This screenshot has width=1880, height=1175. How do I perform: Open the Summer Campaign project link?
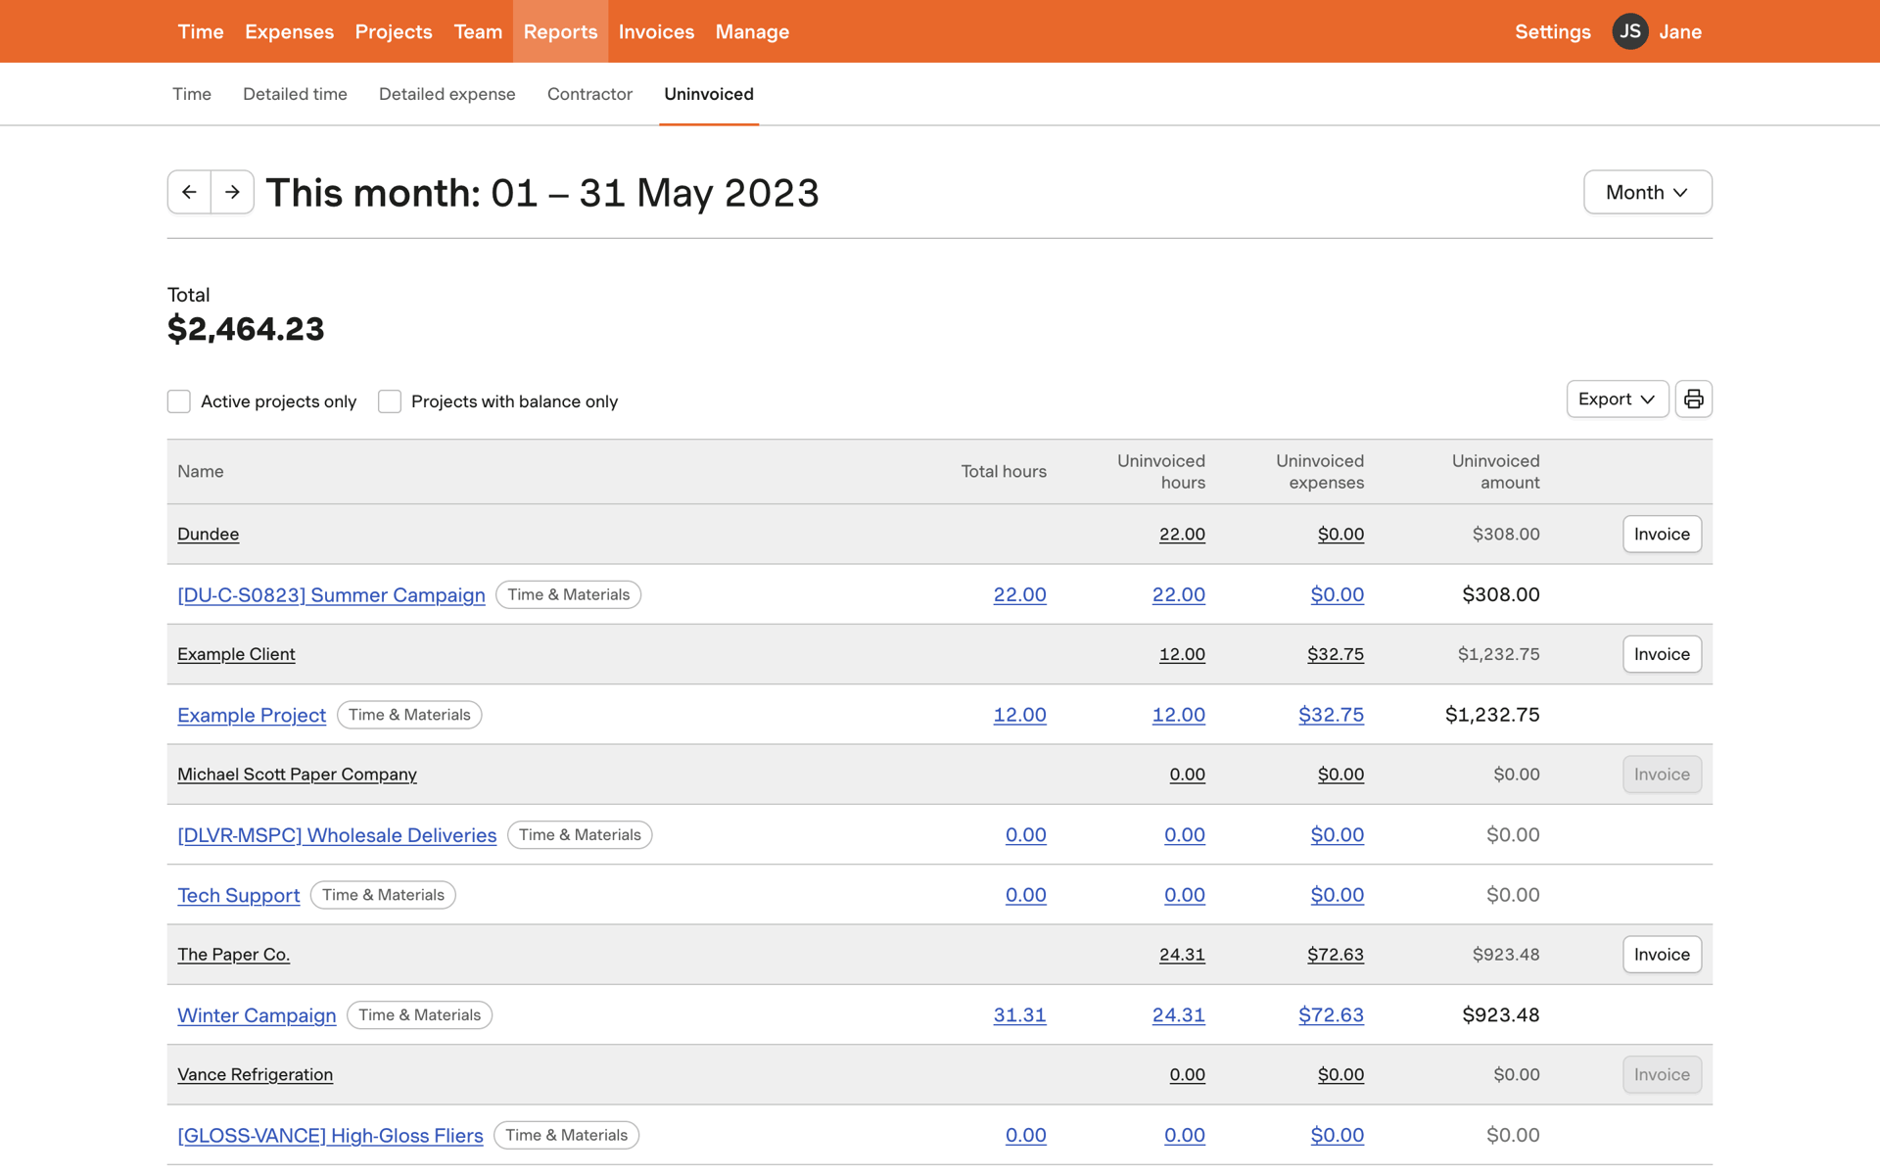pyautogui.click(x=331, y=595)
